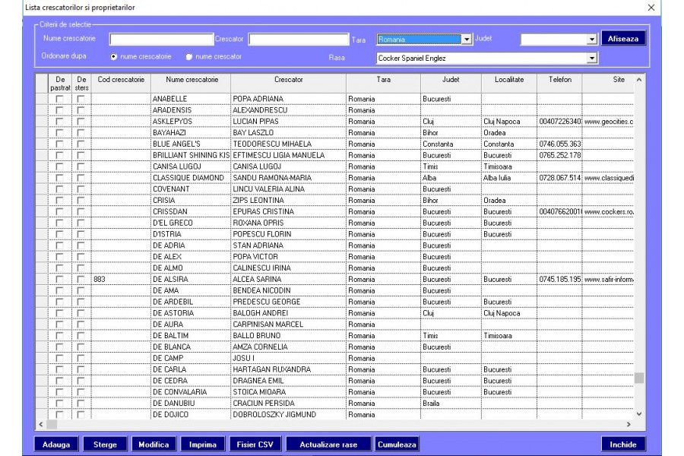Click the Adauga button
Screen dimensions: 684x456
point(56,444)
